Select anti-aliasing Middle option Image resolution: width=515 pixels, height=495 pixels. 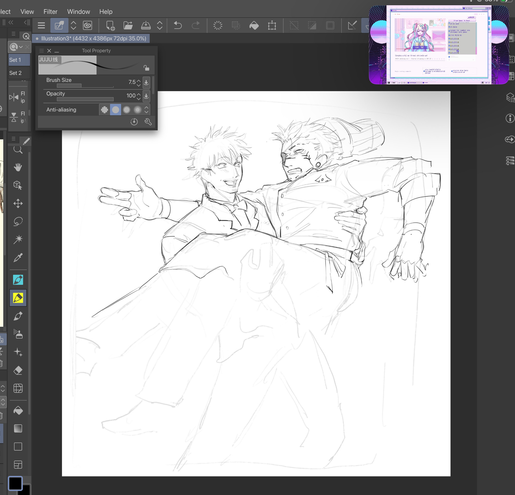coord(126,110)
